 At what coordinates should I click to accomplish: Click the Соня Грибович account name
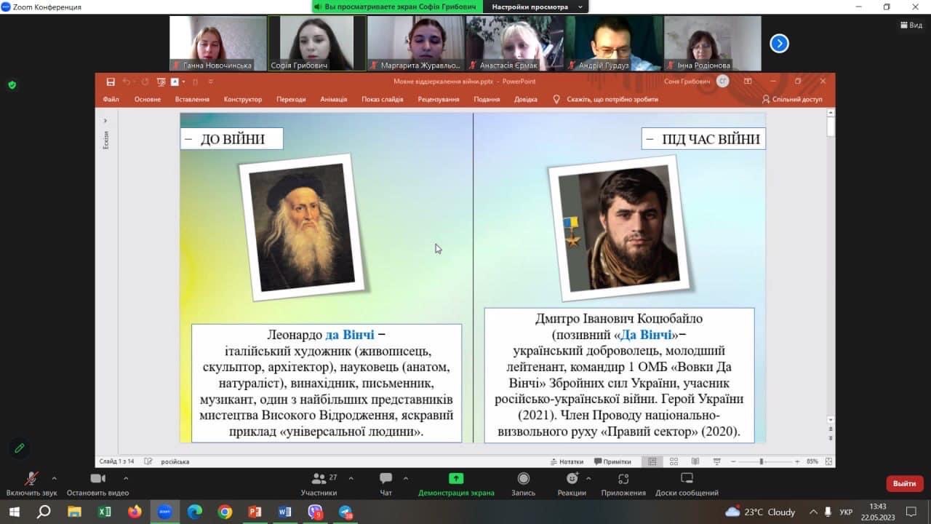pyautogui.click(x=687, y=82)
